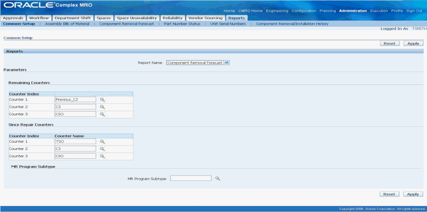Open lookup for Remaining Counters Counter 2

(102, 107)
